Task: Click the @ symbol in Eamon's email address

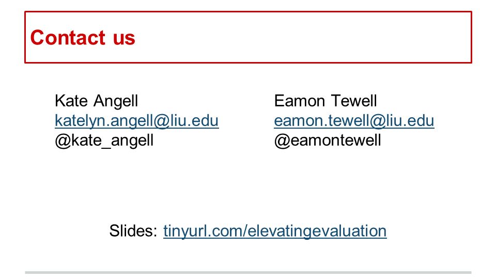Action: 377,121
